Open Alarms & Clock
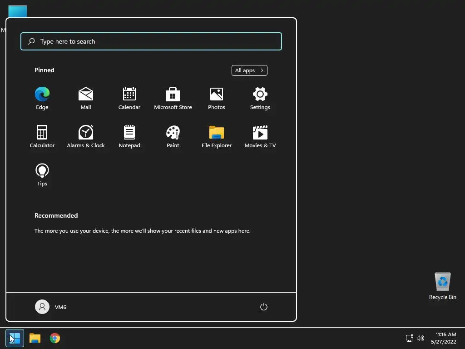Viewport: 465px width, 349px height. [86, 136]
